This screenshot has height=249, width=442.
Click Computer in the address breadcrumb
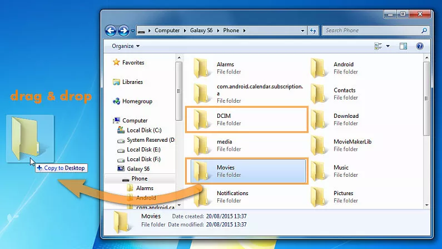point(167,31)
